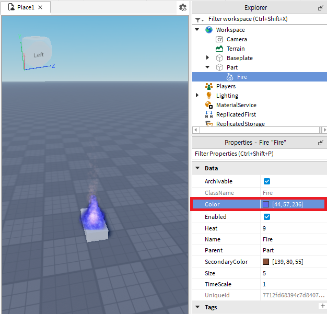
Task: Open the SecondaryColor swatch picker
Action: coord(266,262)
